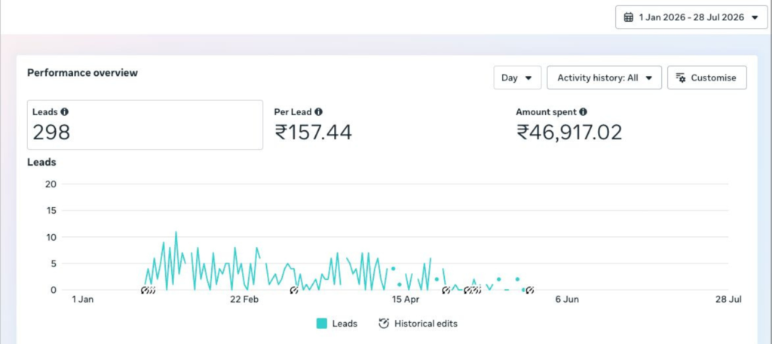Open the 1 Jan 2026 - 28 Jul 2026 dropdown arrow
This screenshot has width=772, height=344.
pyautogui.click(x=755, y=18)
